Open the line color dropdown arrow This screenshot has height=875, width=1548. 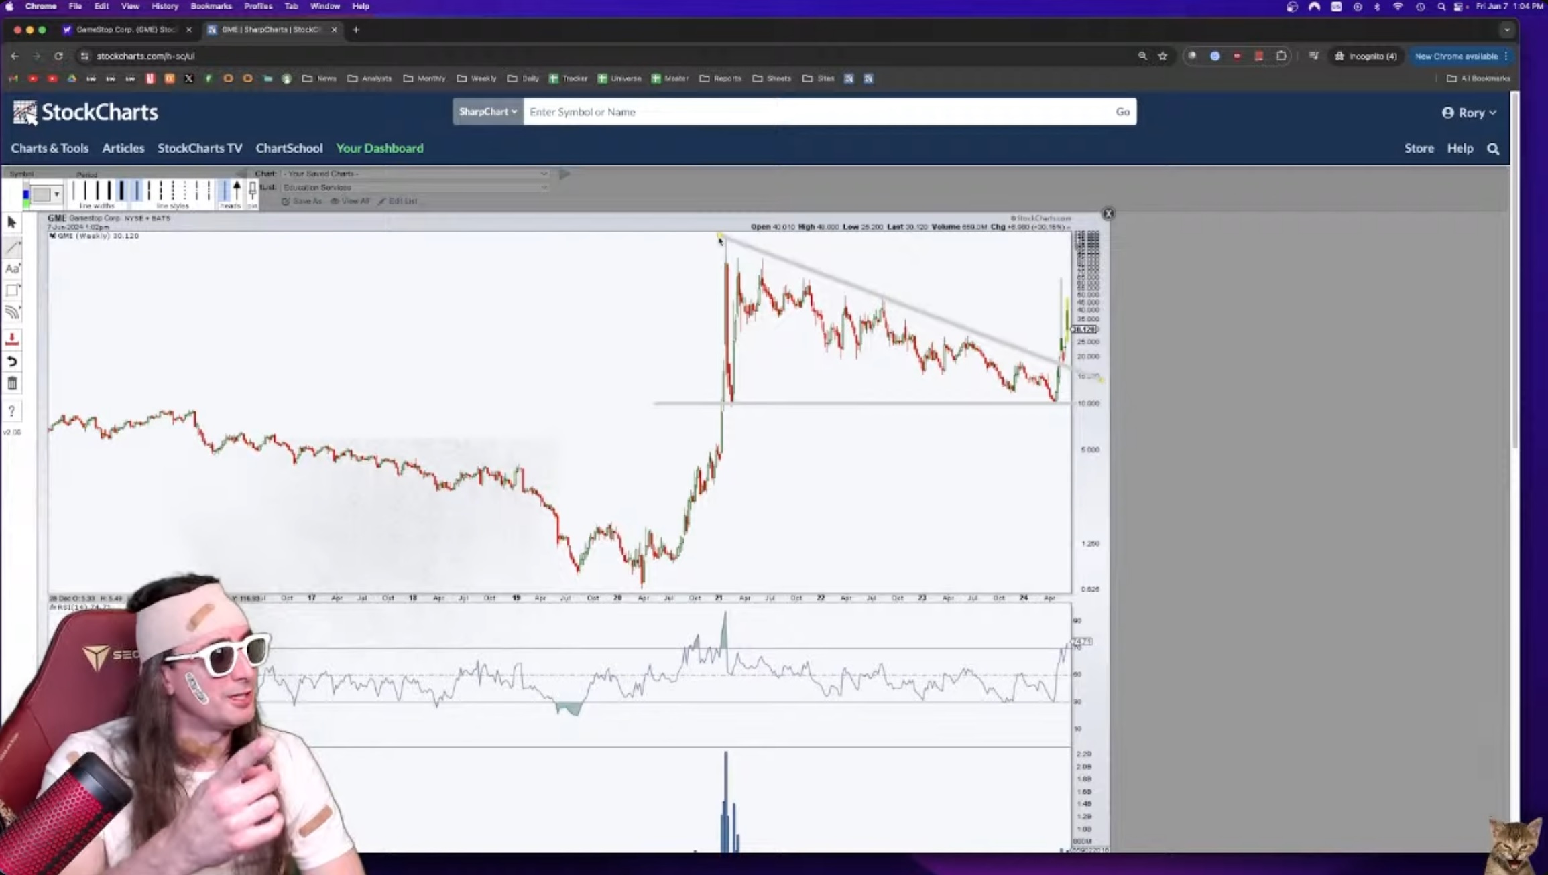[x=56, y=194]
